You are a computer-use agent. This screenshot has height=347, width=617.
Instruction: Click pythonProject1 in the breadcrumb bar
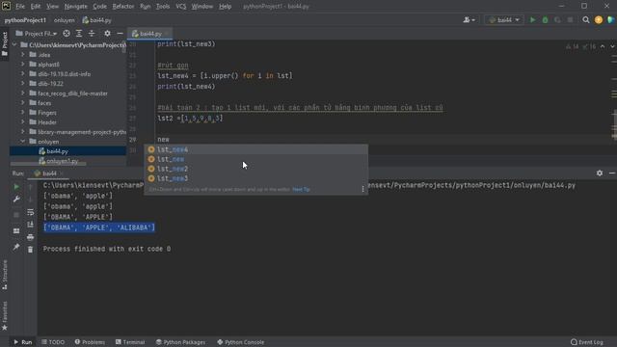tap(25, 20)
